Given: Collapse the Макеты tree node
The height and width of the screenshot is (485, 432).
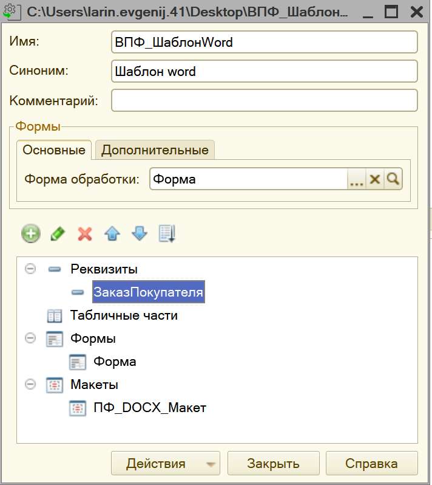Looking at the screenshot, I should pyautogui.click(x=30, y=385).
